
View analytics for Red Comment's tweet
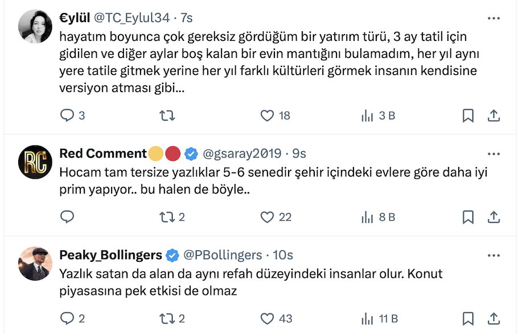pyautogui.click(x=367, y=217)
